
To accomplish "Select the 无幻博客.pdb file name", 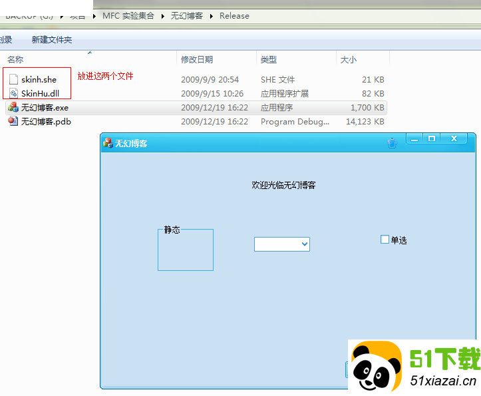I will pyautogui.click(x=46, y=122).
